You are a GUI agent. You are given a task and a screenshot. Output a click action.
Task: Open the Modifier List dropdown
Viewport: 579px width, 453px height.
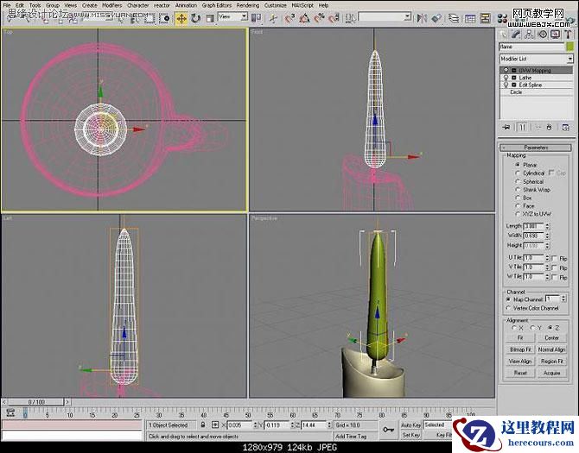536,59
